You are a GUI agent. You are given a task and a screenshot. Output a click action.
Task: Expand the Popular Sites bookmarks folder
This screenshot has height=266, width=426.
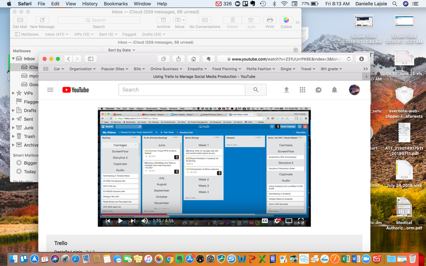115,69
